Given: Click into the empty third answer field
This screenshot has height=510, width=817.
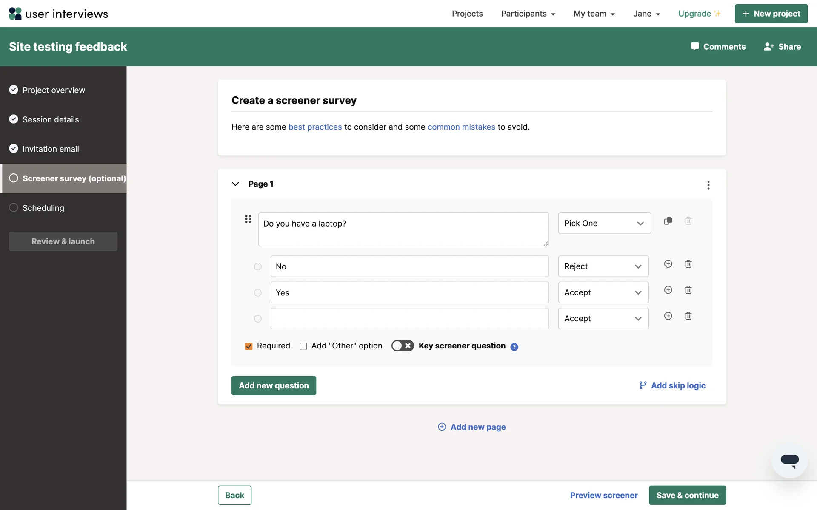Looking at the screenshot, I should click(409, 318).
